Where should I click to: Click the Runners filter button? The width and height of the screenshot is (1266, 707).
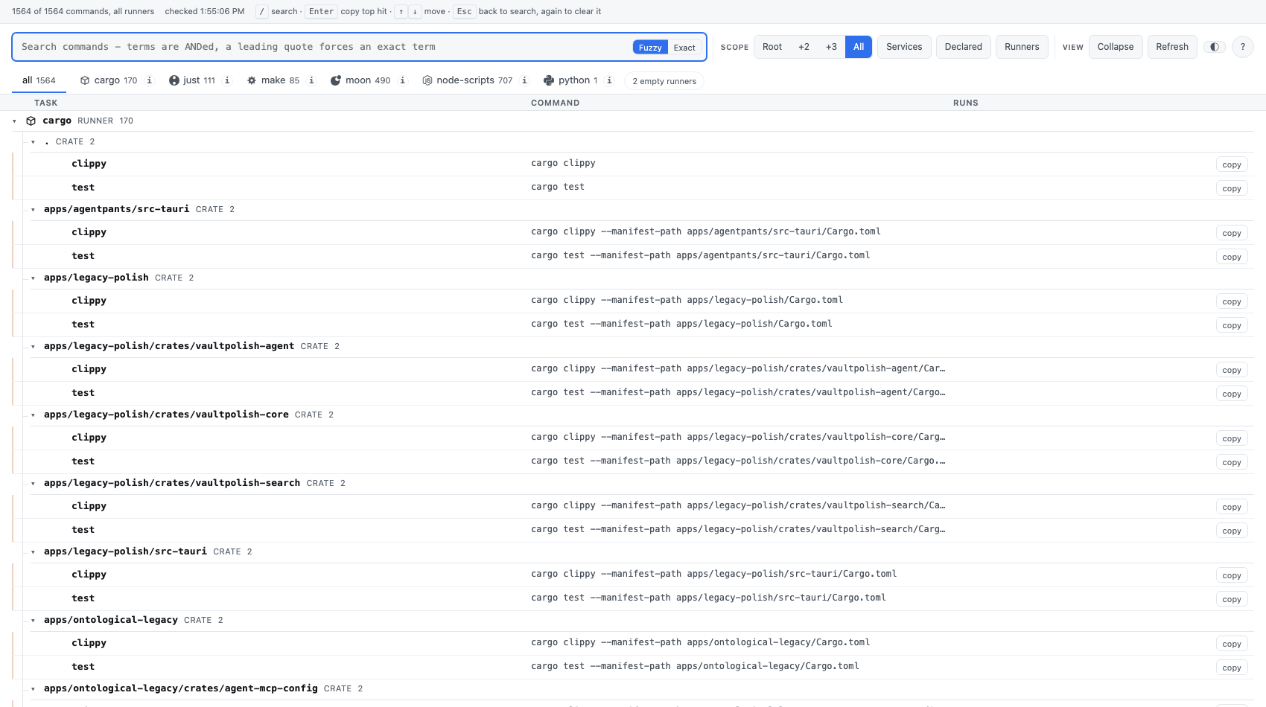pos(1022,47)
